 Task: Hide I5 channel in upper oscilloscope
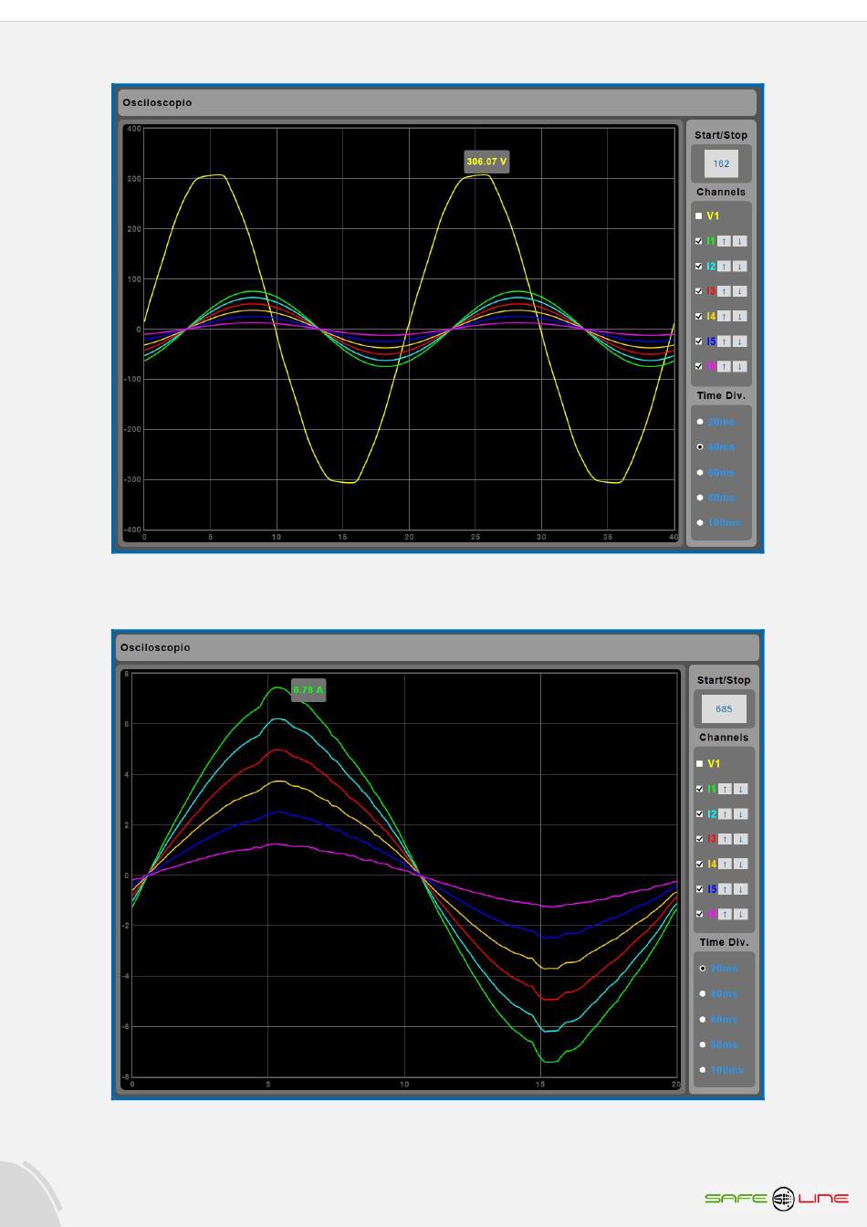(x=699, y=341)
